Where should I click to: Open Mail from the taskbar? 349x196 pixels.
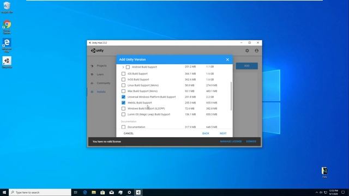[111, 192]
